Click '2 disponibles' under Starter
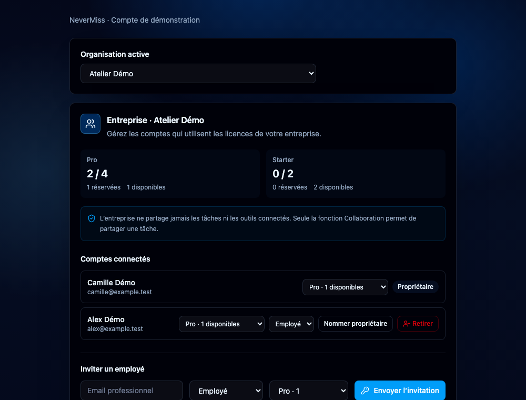 coord(333,187)
